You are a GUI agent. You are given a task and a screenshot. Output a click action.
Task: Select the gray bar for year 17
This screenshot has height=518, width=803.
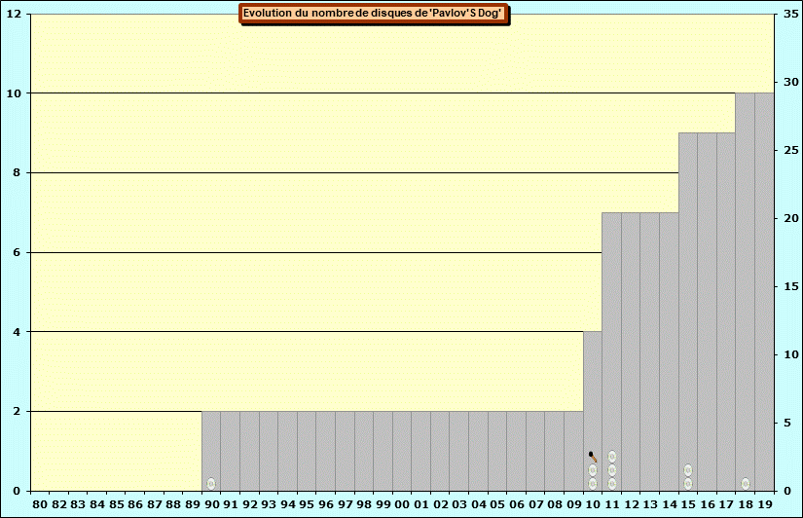coord(726,312)
